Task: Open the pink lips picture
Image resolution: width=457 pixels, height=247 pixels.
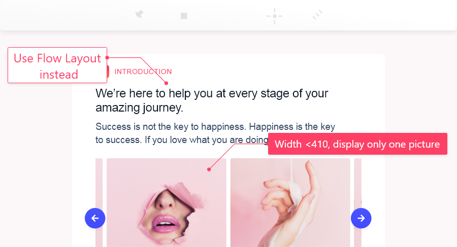Action: coord(167,203)
